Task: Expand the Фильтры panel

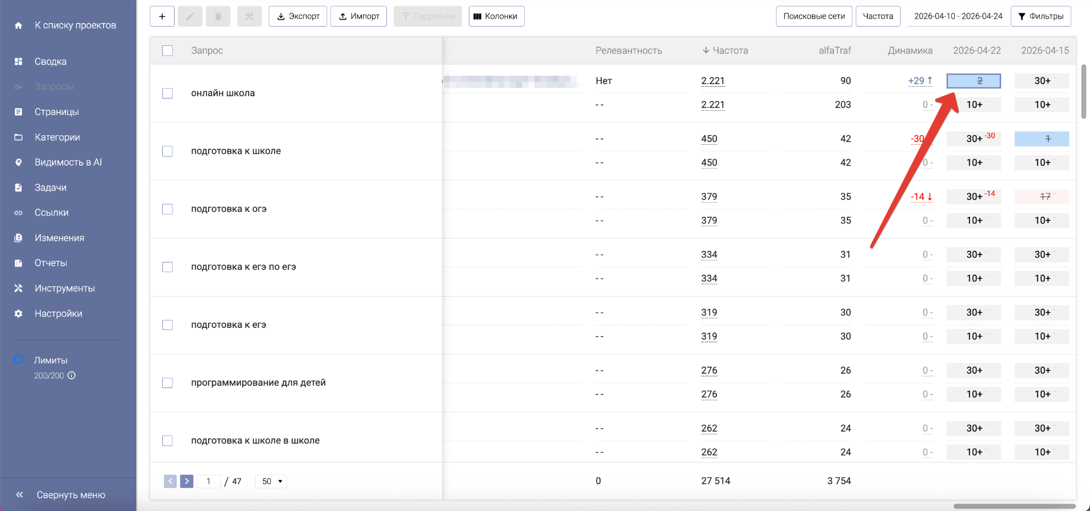Action: tap(1041, 17)
